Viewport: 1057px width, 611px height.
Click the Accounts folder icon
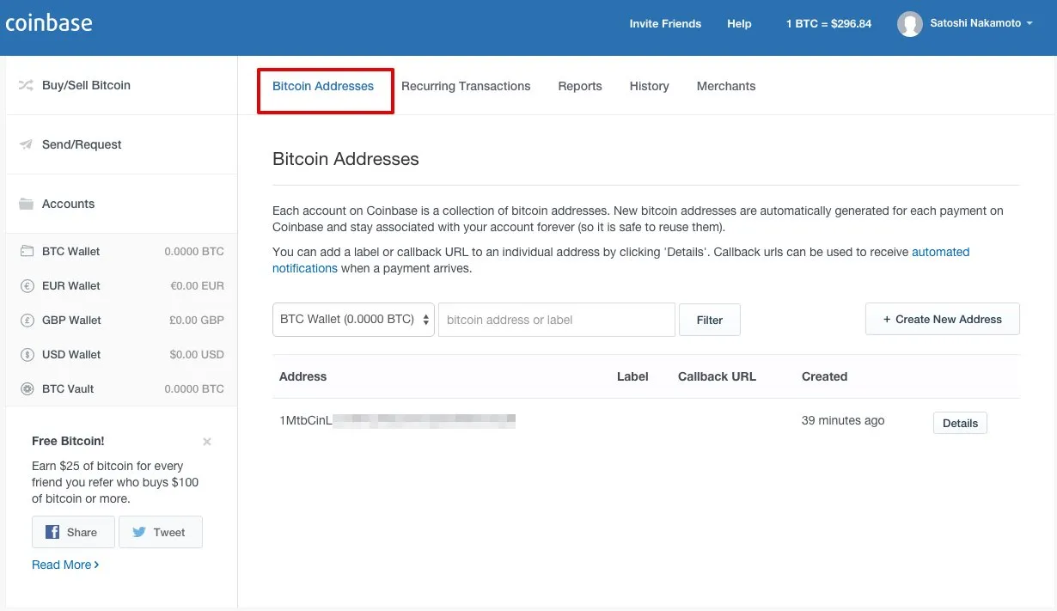[26, 204]
